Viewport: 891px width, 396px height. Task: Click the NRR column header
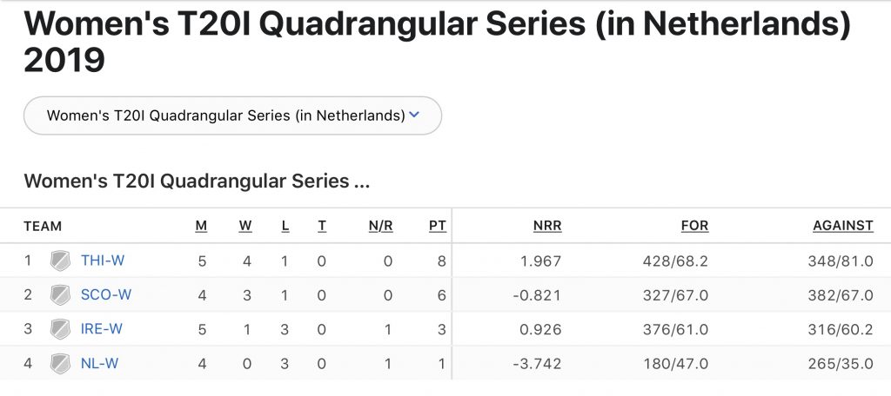click(547, 226)
